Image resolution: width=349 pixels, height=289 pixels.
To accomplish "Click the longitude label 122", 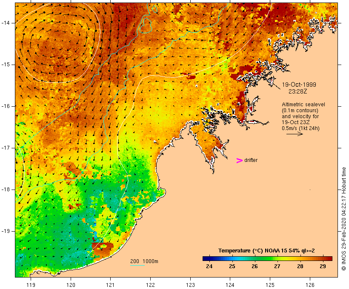I will 151,285.
